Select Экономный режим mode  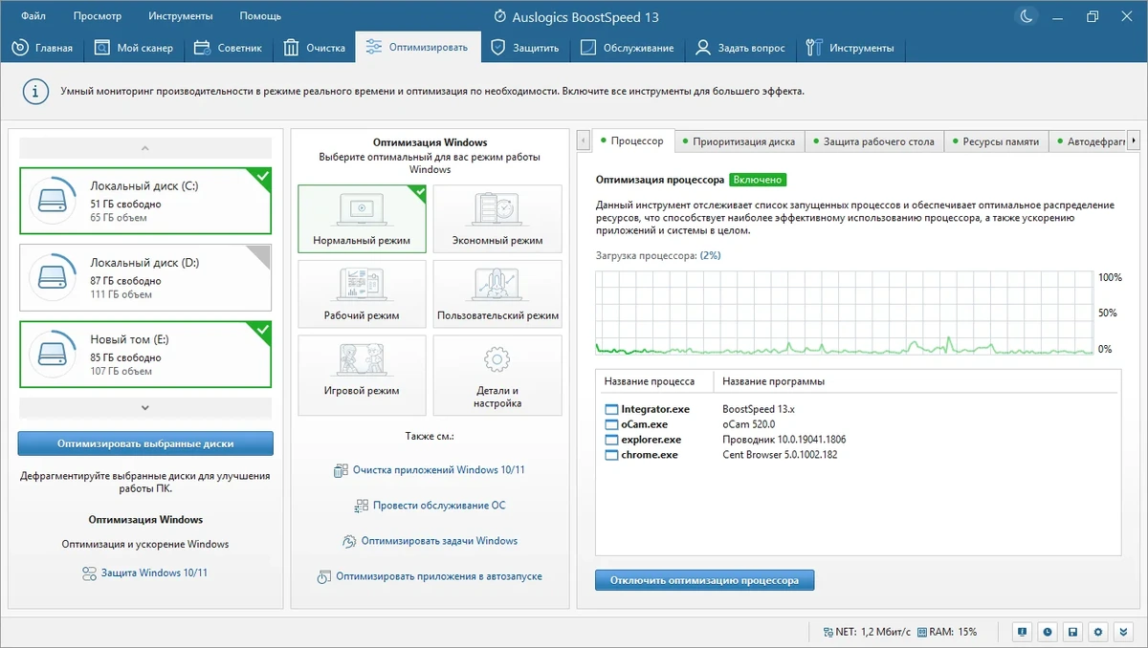[497, 219]
